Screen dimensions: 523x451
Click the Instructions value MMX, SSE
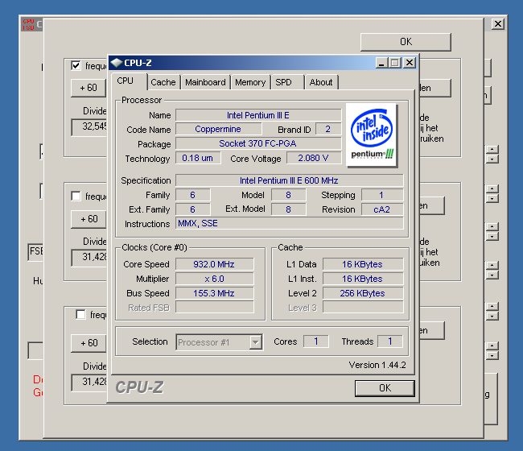coord(289,223)
